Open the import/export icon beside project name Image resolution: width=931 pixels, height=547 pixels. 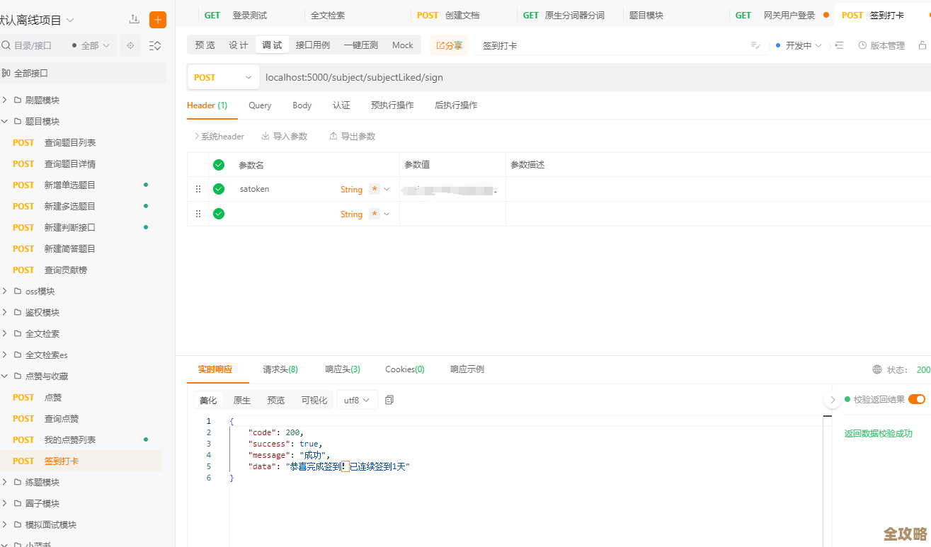[134, 20]
